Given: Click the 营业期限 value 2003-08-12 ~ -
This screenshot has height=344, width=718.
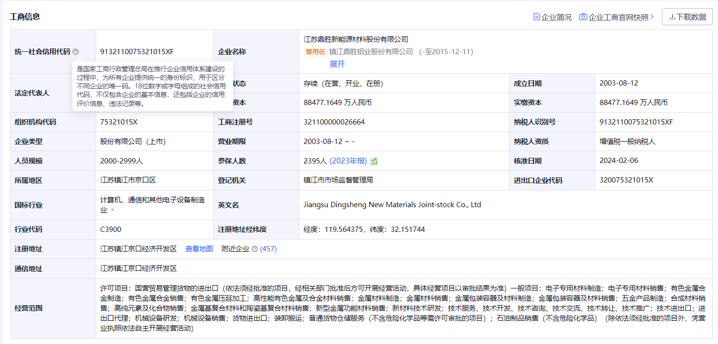Looking at the screenshot, I should tap(329, 142).
